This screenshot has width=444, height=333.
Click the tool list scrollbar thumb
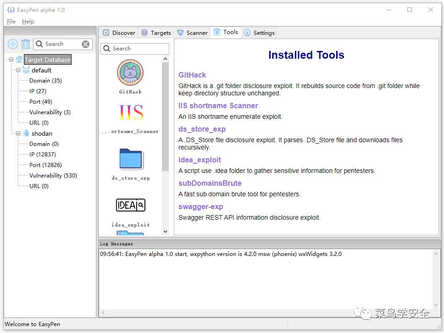[166, 117]
